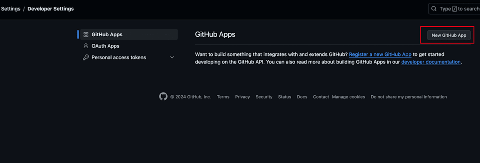Open the Terms footer link

223,97
